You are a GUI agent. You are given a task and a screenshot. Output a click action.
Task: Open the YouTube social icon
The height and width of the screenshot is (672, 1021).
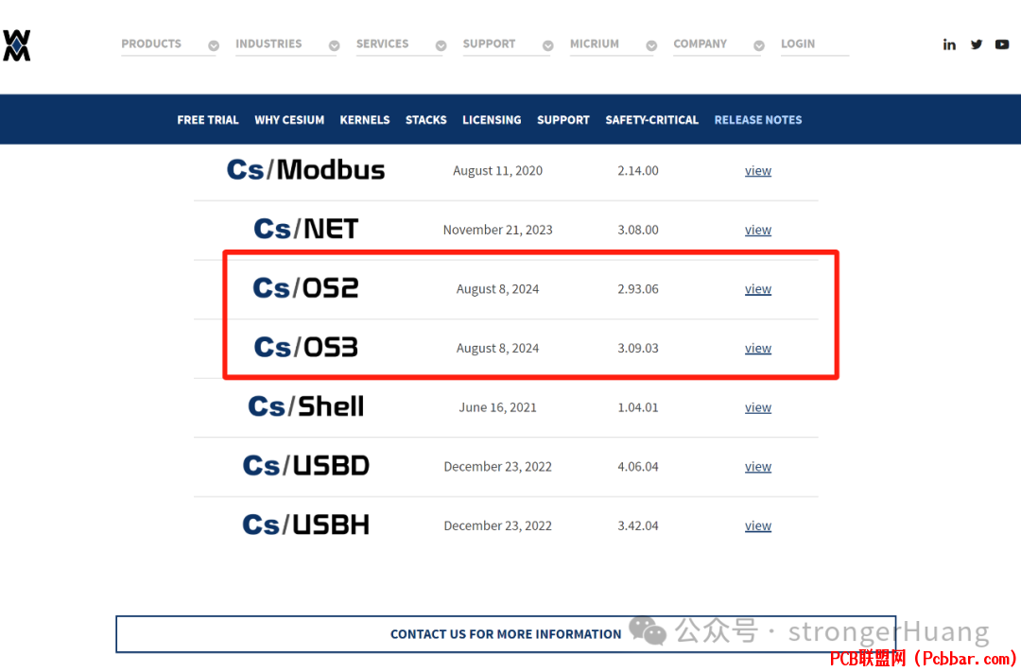(x=1002, y=44)
